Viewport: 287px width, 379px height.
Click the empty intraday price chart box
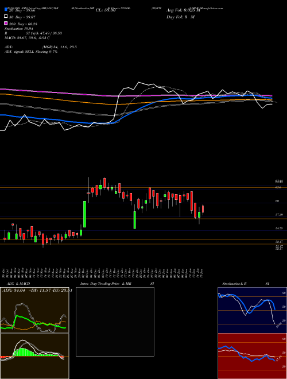(x=115, y=322)
